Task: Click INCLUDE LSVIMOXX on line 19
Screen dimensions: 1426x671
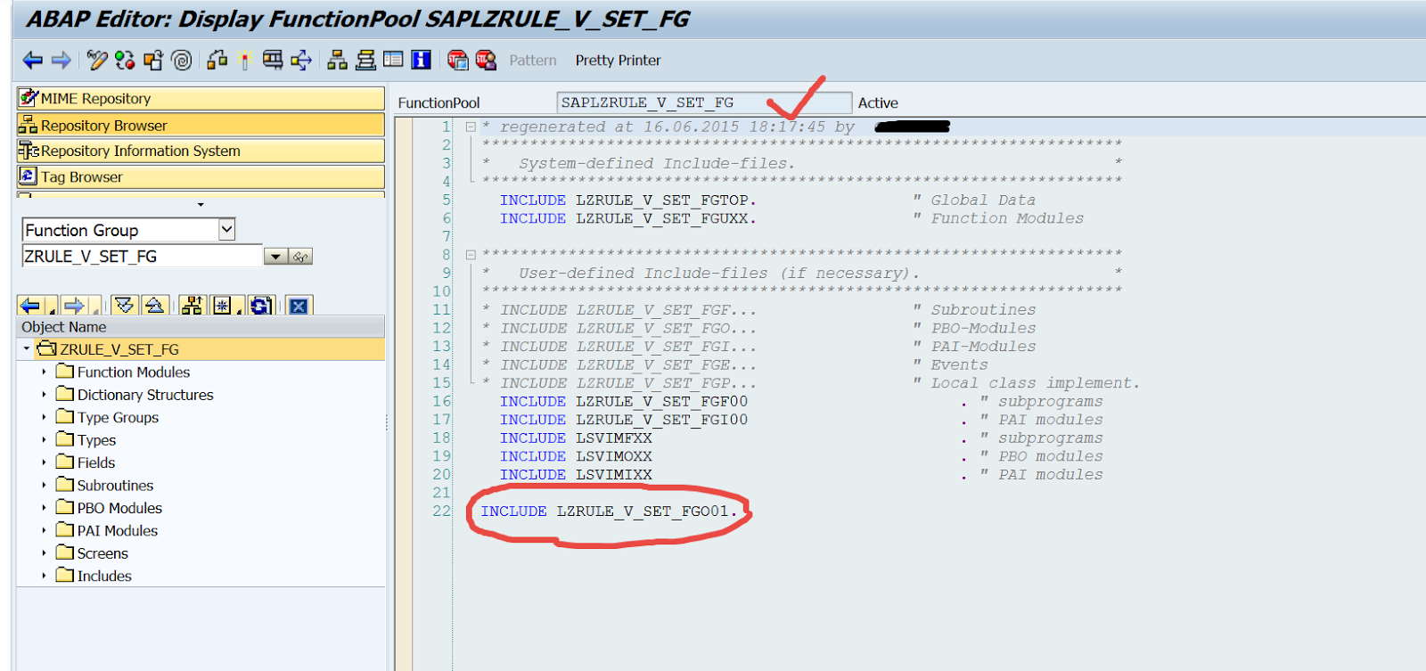Action: 576,456
